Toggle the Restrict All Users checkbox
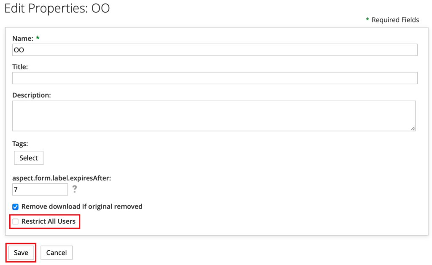This screenshot has width=432, height=265. coord(16,221)
